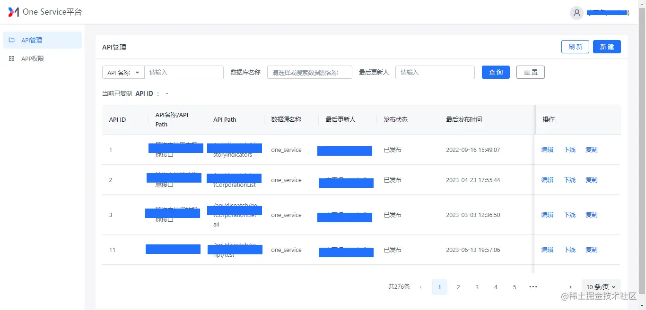
Task: Click the 重置 reset button
Action: click(531, 72)
